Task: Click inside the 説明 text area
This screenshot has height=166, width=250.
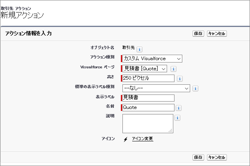Action: click(x=147, y=123)
